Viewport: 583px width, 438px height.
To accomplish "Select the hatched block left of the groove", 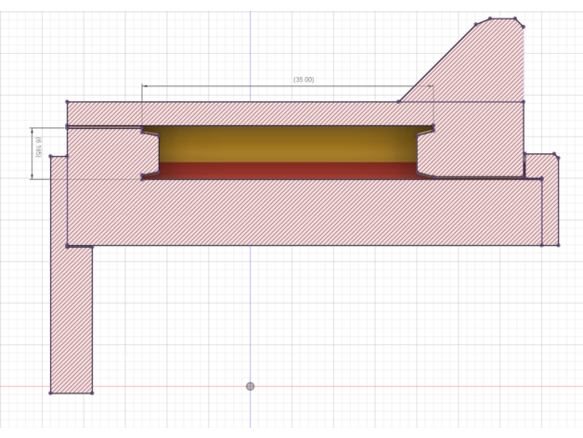I will [104, 153].
